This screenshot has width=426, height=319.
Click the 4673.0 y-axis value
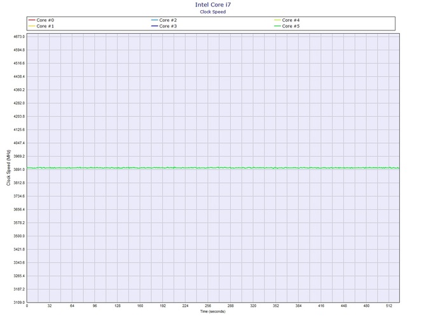click(x=19, y=37)
